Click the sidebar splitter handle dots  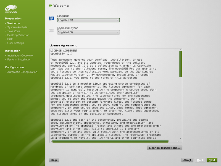(x=44, y=83)
